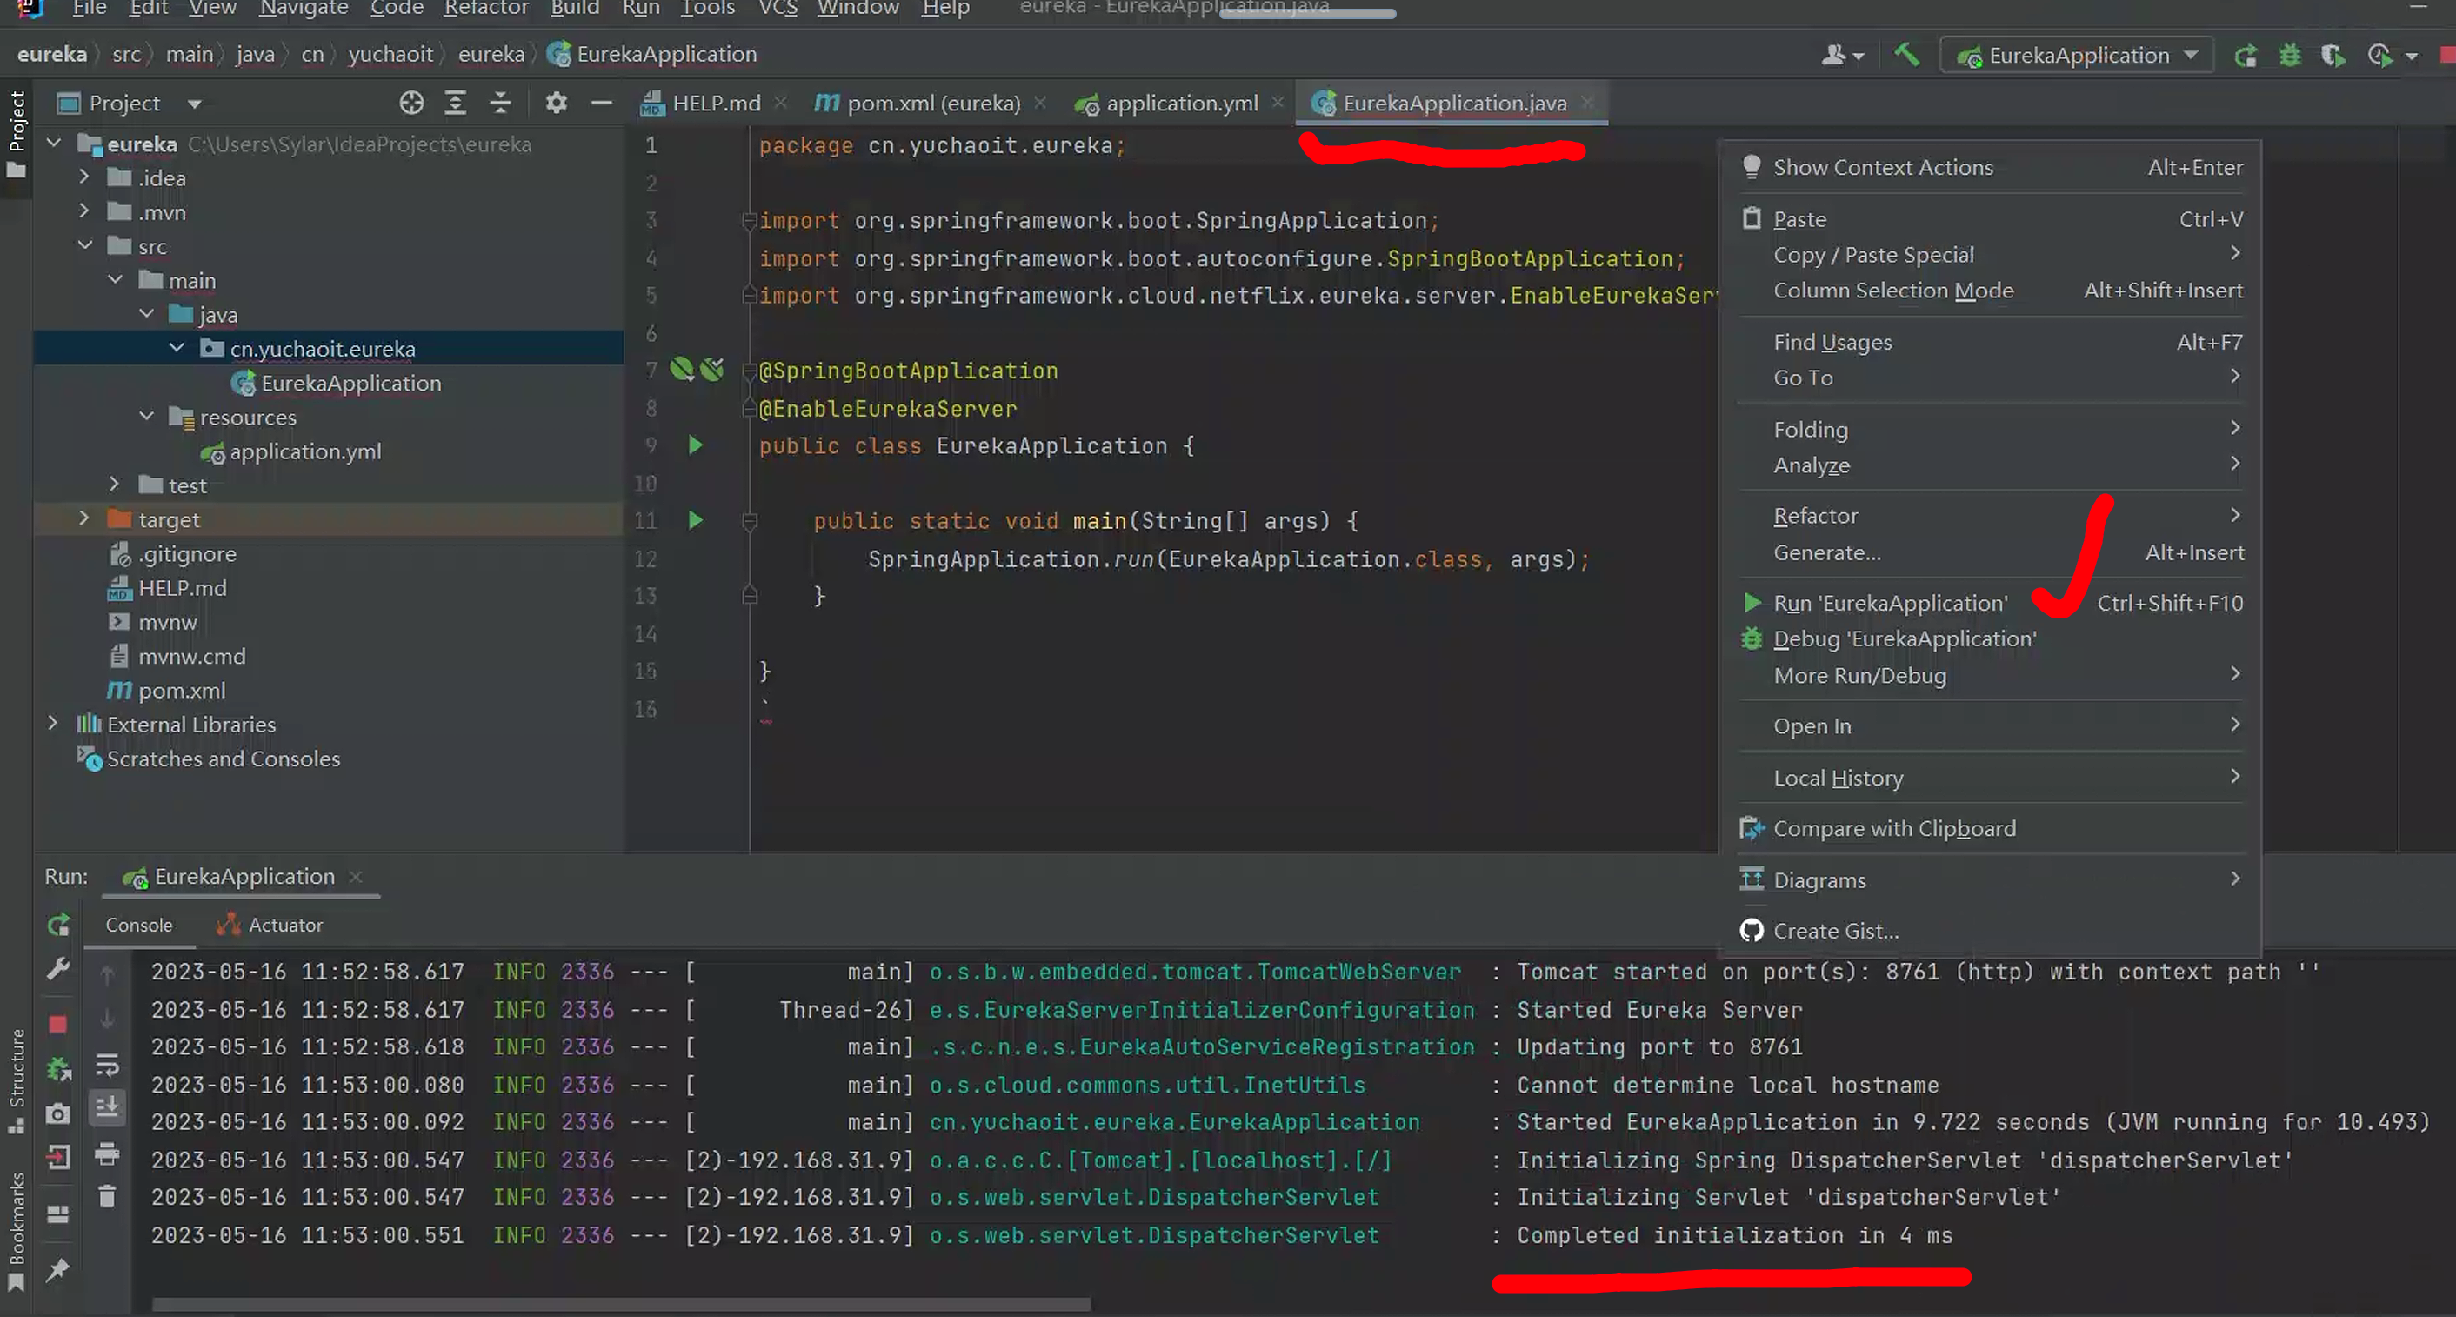This screenshot has height=1317, width=2456.
Task: Click the horizontal scrollbar under console
Action: click(x=620, y=1303)
